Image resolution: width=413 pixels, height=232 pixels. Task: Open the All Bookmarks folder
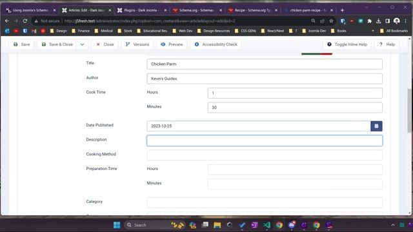[x=394, y=31]
